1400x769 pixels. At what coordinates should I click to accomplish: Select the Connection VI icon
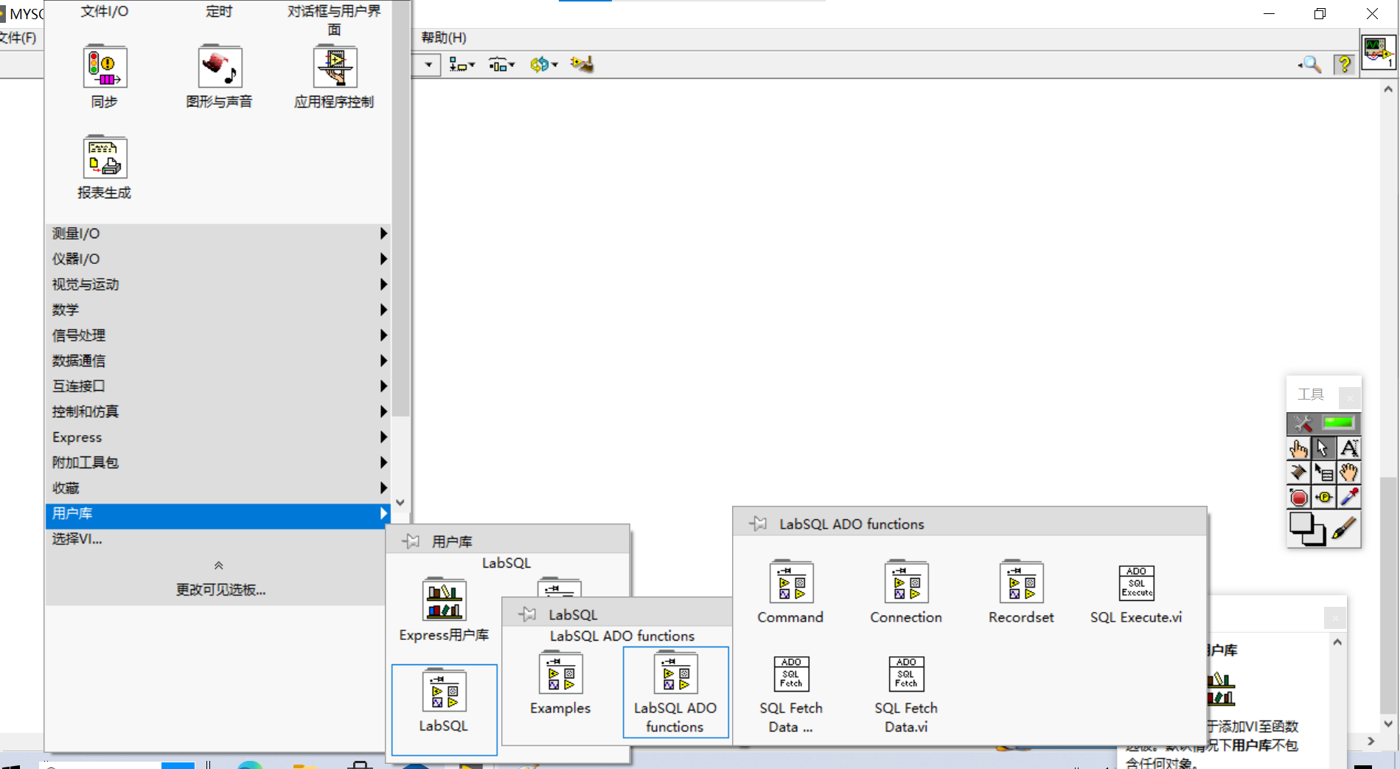pos(905,582)
